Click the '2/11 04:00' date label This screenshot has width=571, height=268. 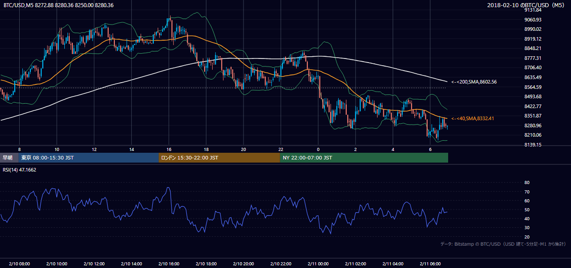(393, 264)
